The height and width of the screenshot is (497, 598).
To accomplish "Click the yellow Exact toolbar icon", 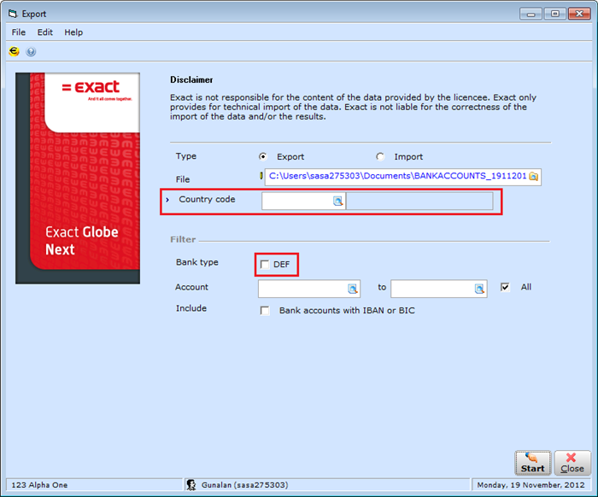I will click(14, 51).
